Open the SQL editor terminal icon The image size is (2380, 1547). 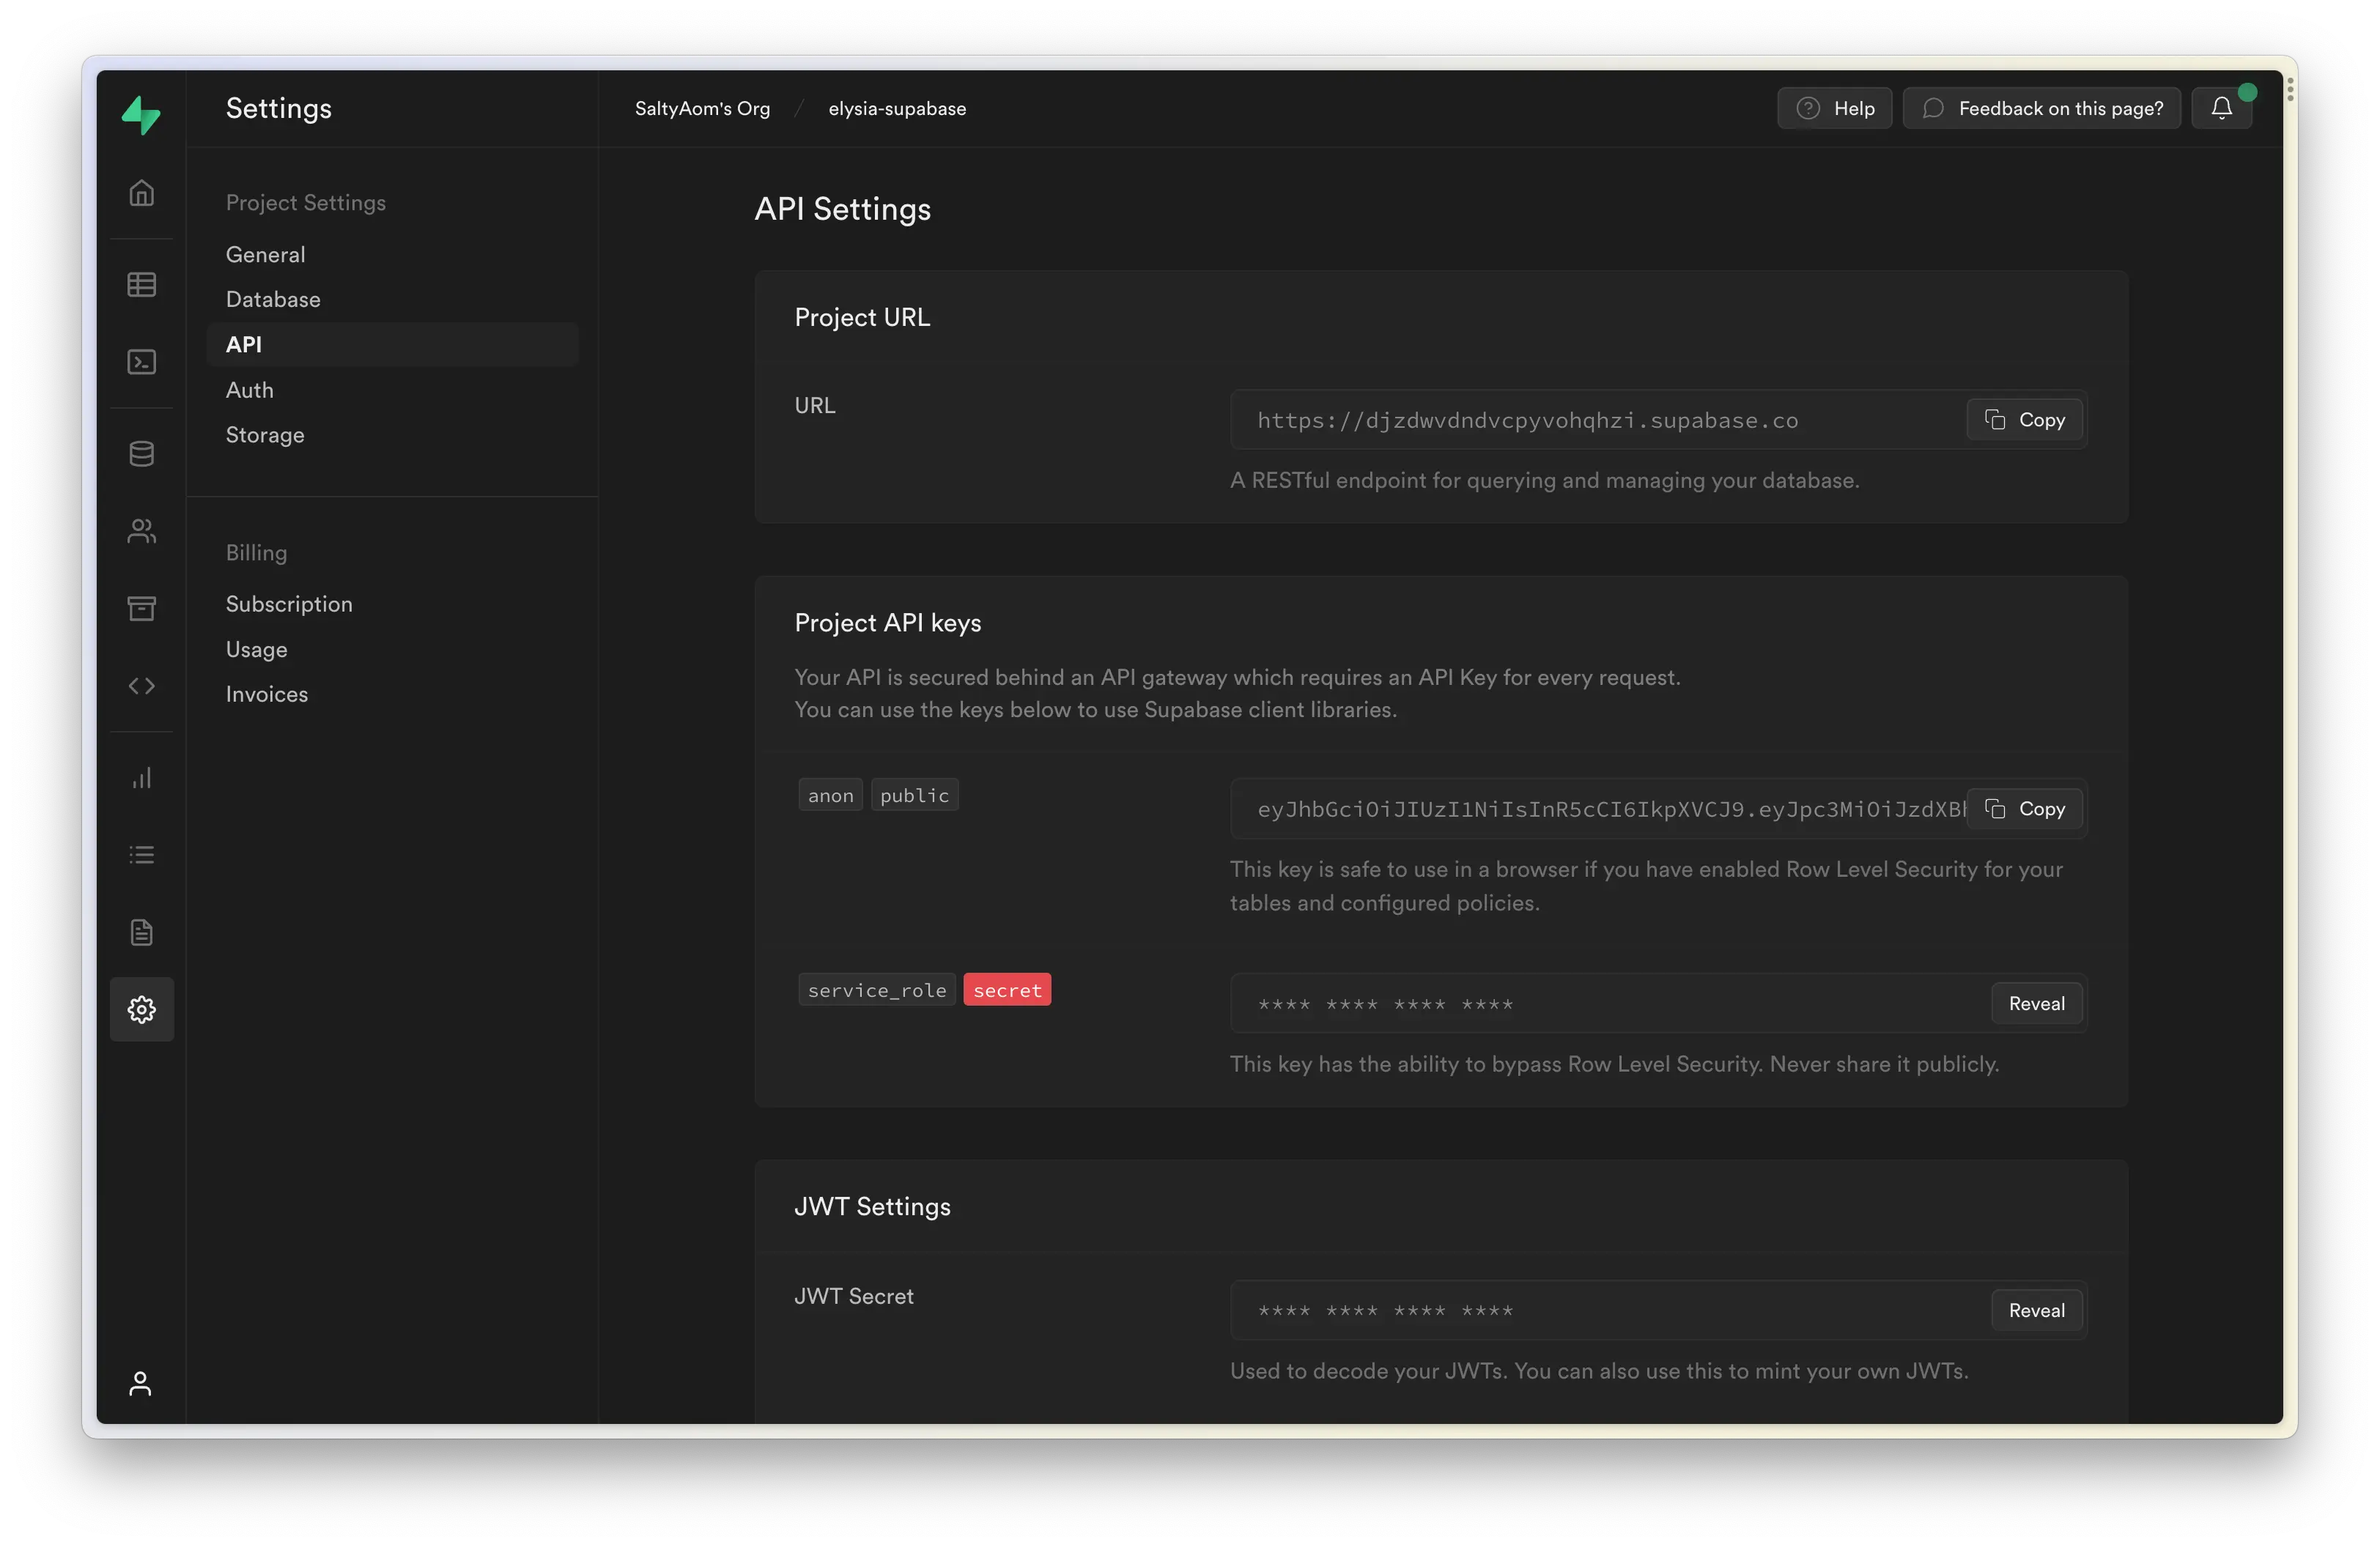pos(141,362)
